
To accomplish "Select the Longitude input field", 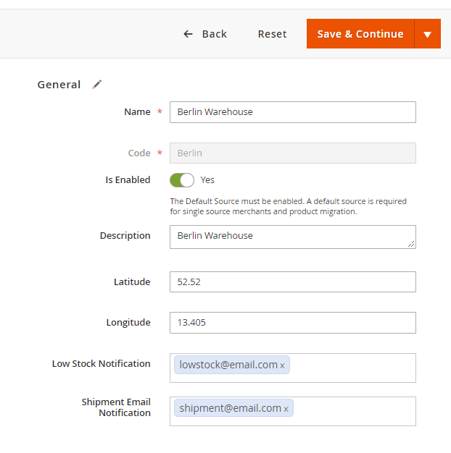I will (x=292, y=322).
